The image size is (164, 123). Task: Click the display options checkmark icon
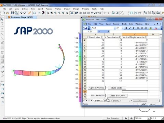[117, 13]
